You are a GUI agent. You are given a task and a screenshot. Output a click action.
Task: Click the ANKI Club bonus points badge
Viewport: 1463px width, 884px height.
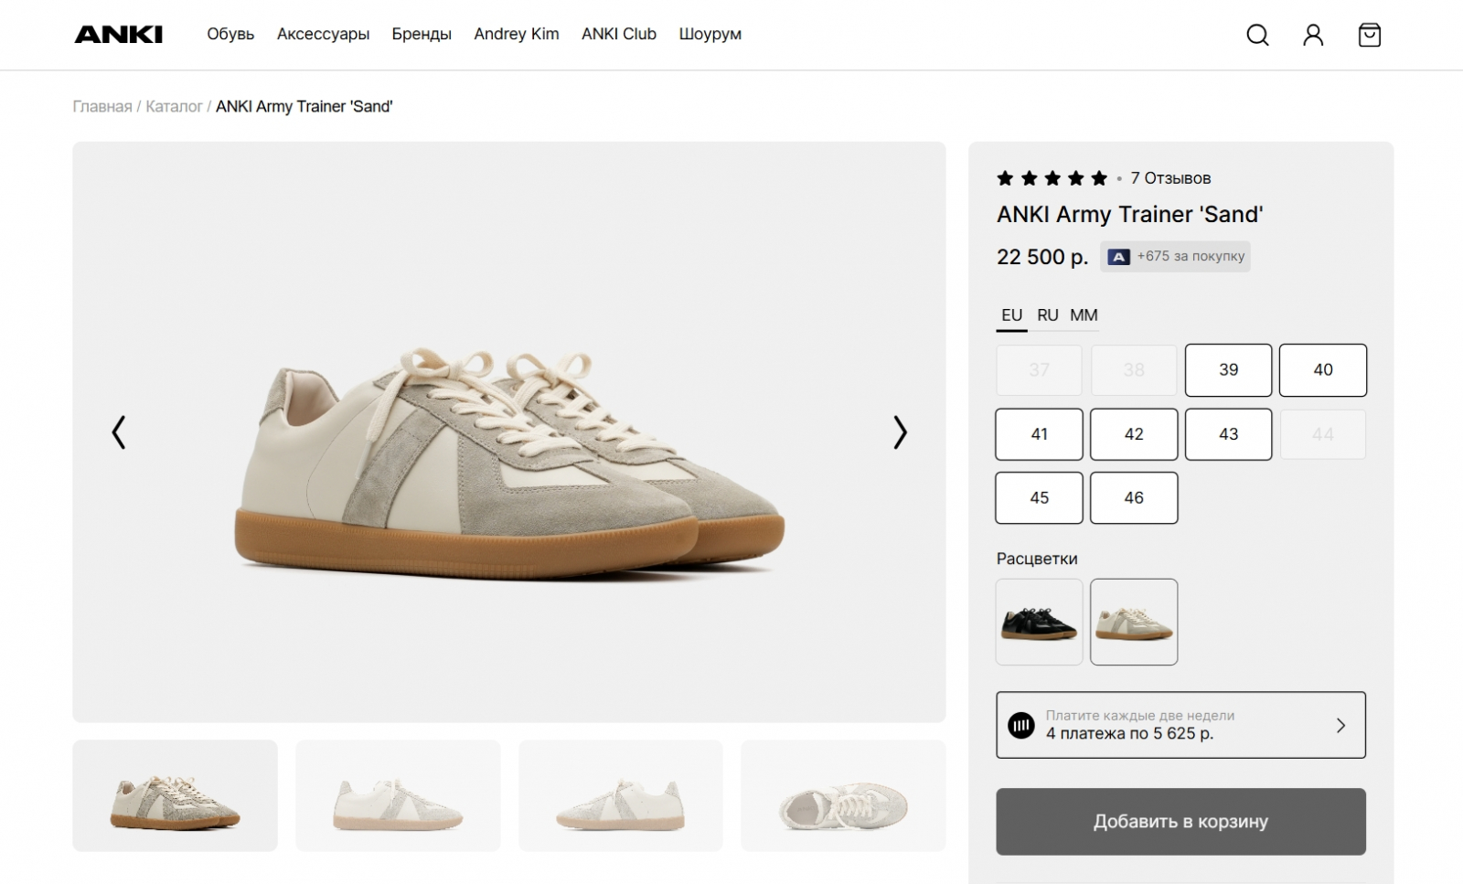1175,257
